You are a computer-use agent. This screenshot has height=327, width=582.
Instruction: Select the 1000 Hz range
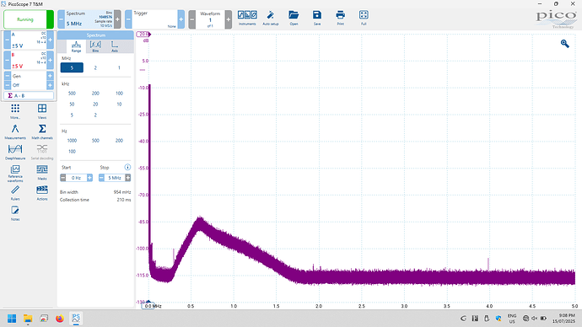coord(72,141)
